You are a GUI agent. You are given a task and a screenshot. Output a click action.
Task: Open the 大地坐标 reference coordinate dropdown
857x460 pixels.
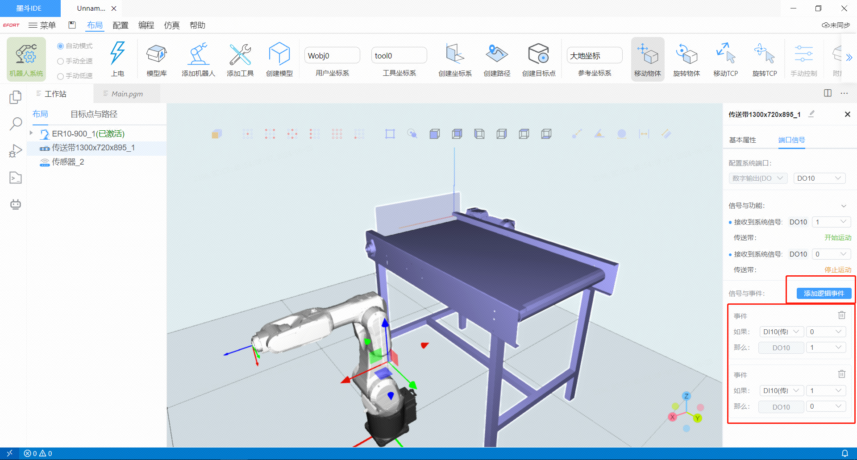tap(595, 55)
